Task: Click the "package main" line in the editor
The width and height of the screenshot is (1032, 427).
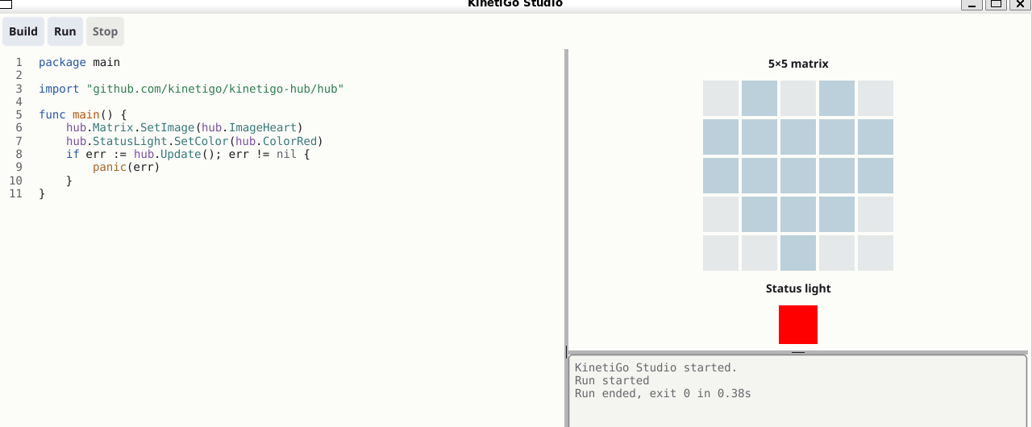Action: click(79, 62)
